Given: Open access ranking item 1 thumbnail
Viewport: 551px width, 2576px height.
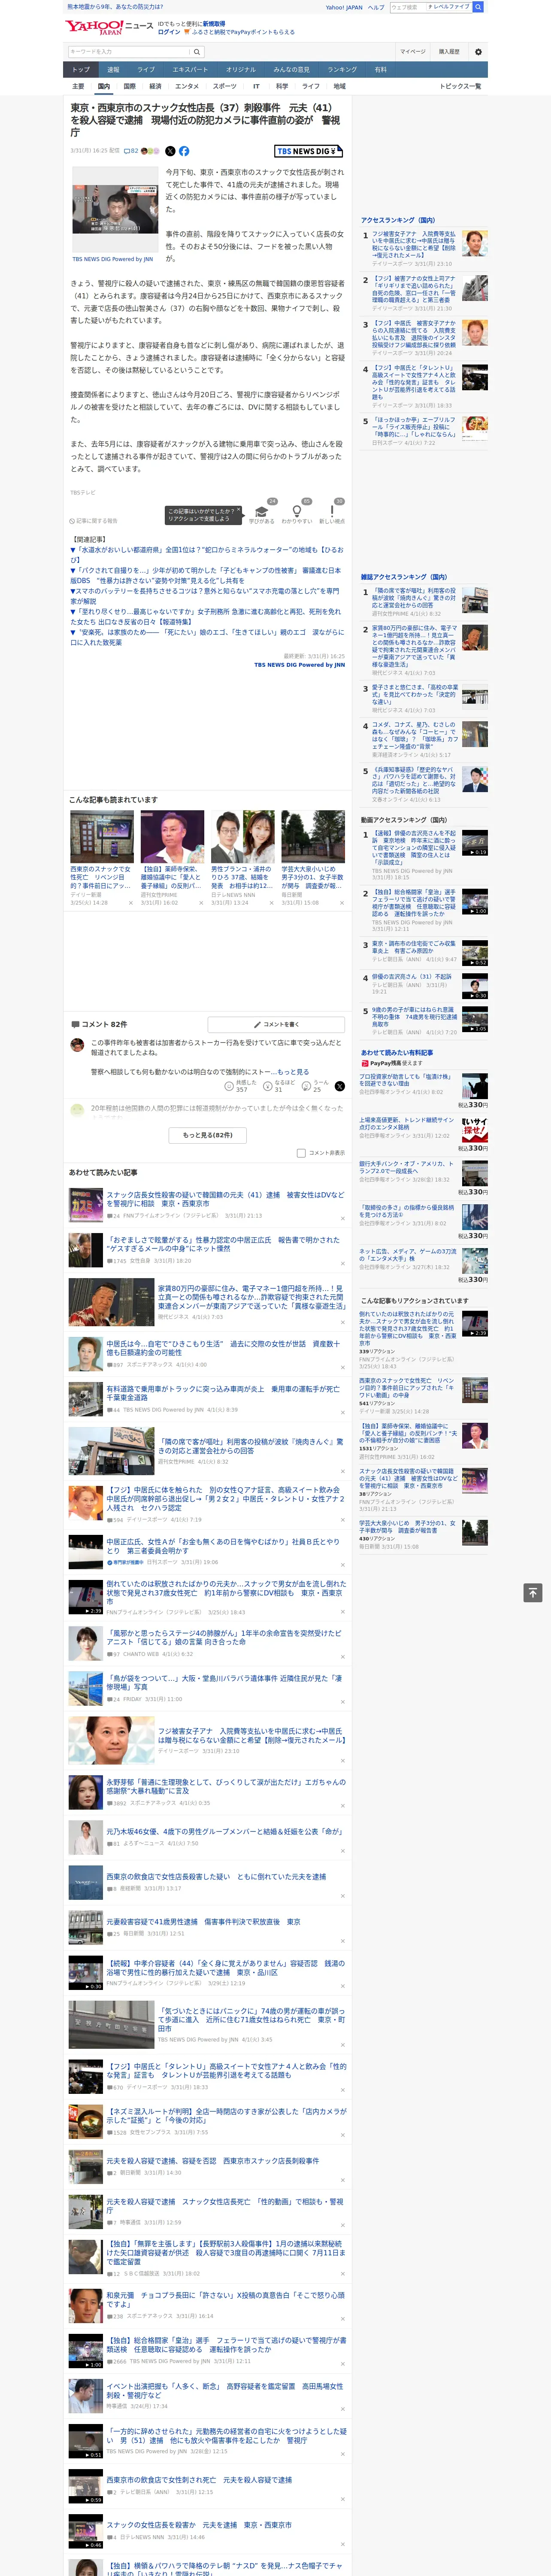Looking at the screenshot, I should tap(475, 243).
